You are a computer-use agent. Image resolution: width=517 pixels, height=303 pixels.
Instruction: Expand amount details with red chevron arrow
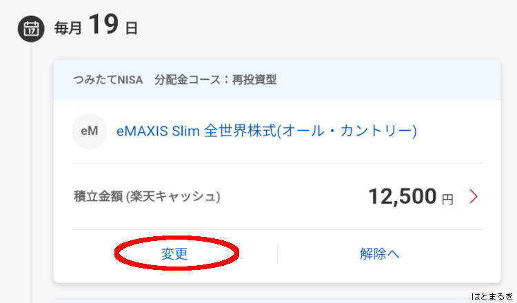474,197
